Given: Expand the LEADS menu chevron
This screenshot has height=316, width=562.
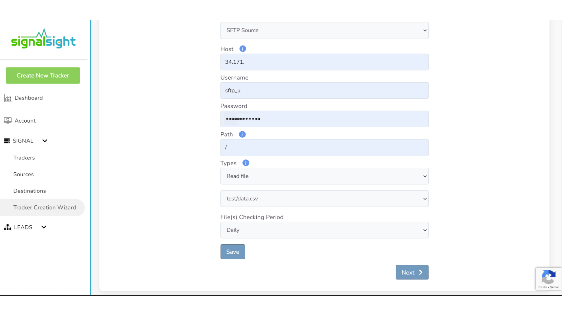Looking at the screenshot, I should click(x=44, y=227).
